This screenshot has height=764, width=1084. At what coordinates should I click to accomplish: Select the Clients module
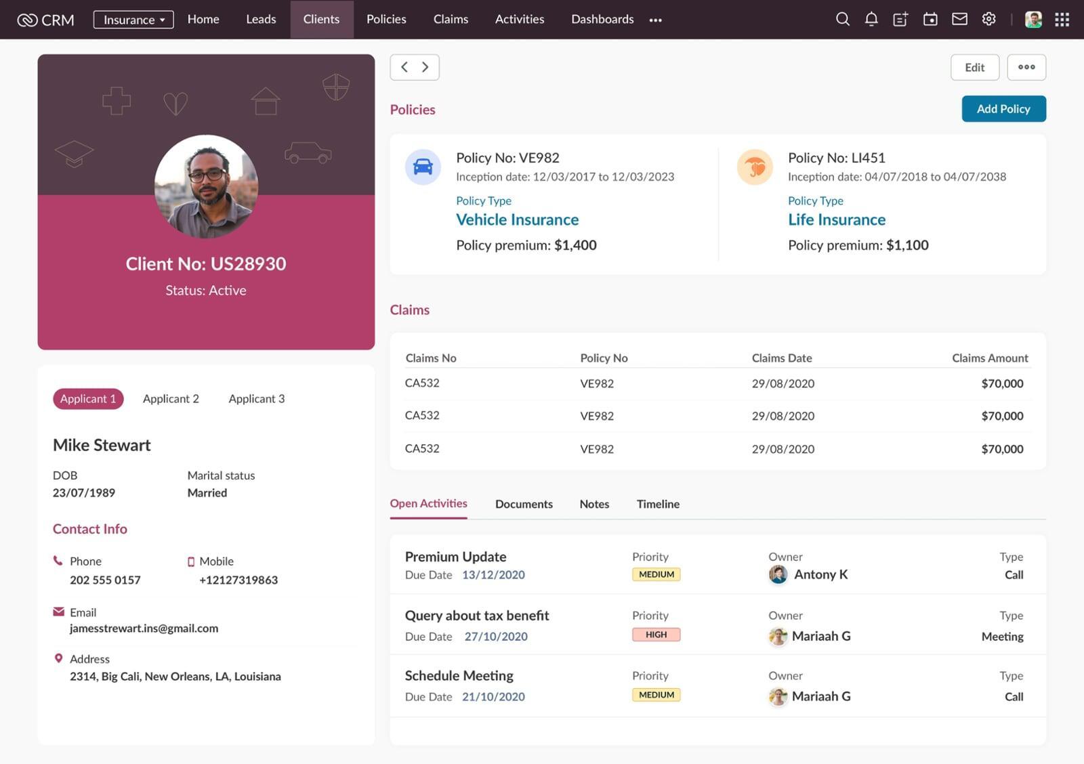pos(322,19)
